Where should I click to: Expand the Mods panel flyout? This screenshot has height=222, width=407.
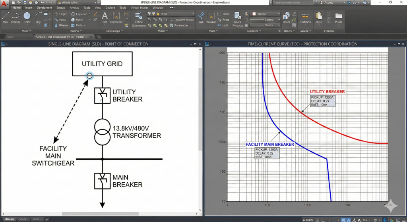[163, 31]
